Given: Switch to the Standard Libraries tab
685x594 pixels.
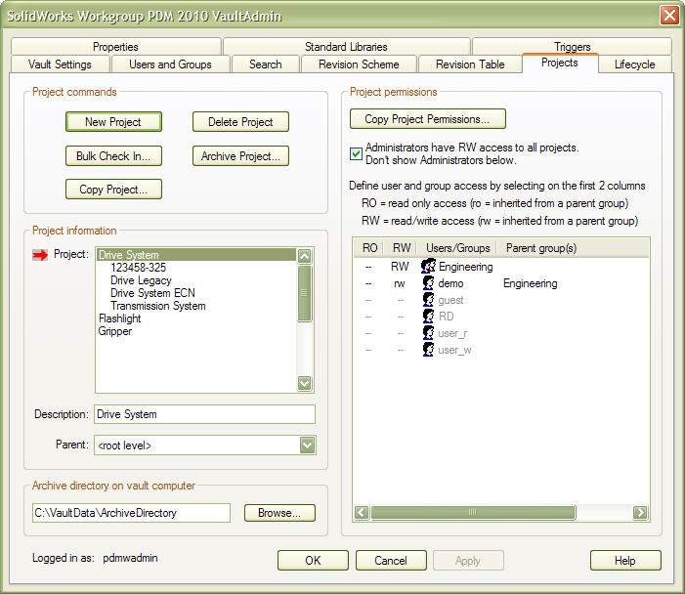Looking at the screenshot, I should pos(346,46).
